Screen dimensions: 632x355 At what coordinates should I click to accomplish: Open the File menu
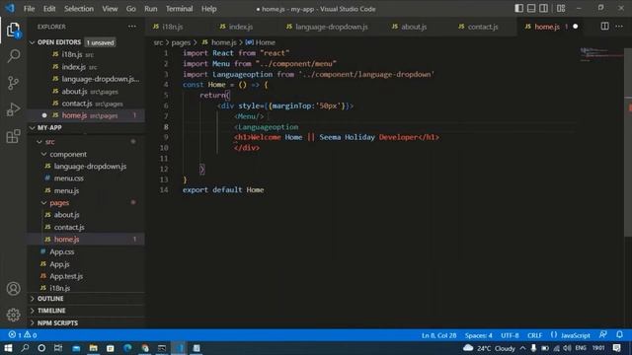click(x=29, y=9)
